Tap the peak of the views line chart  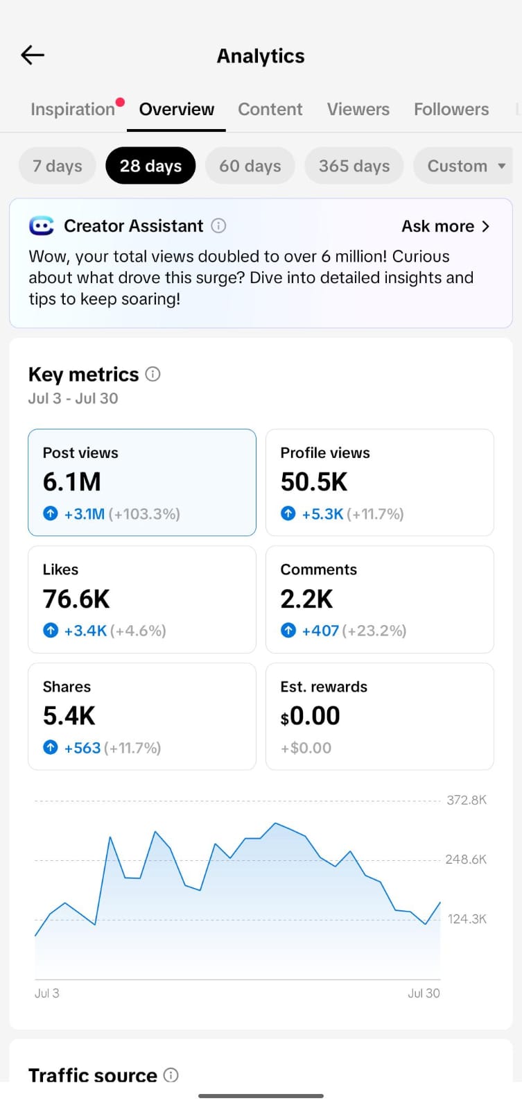(x=275, y=823)
